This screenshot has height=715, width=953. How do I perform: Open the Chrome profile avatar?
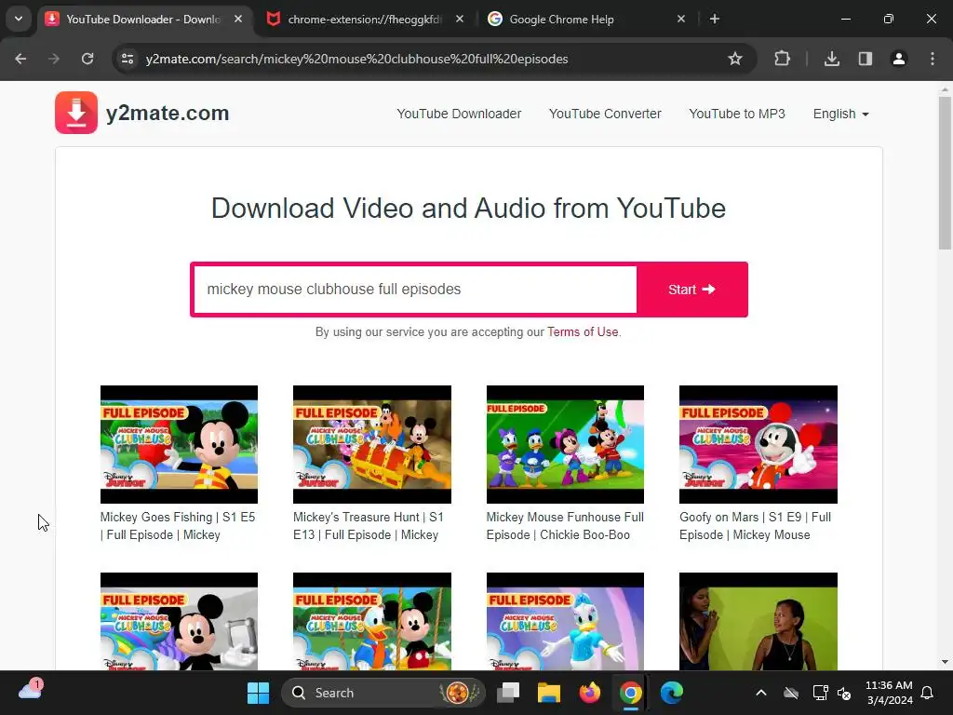coord(898,59)
